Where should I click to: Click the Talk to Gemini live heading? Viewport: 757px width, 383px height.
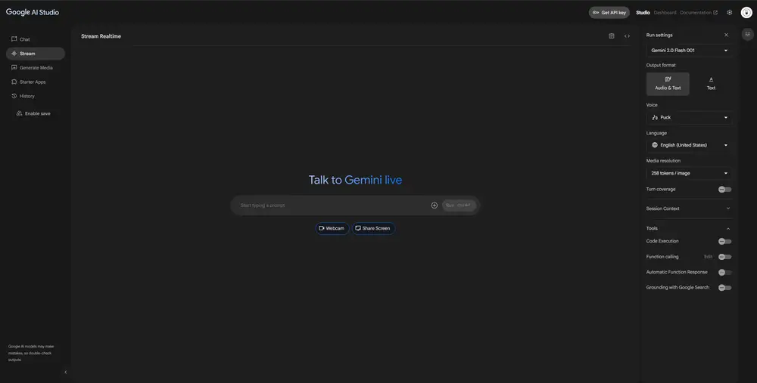[x=355, y=181]
